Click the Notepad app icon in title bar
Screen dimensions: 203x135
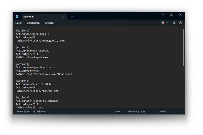click(x=17, y=17)
